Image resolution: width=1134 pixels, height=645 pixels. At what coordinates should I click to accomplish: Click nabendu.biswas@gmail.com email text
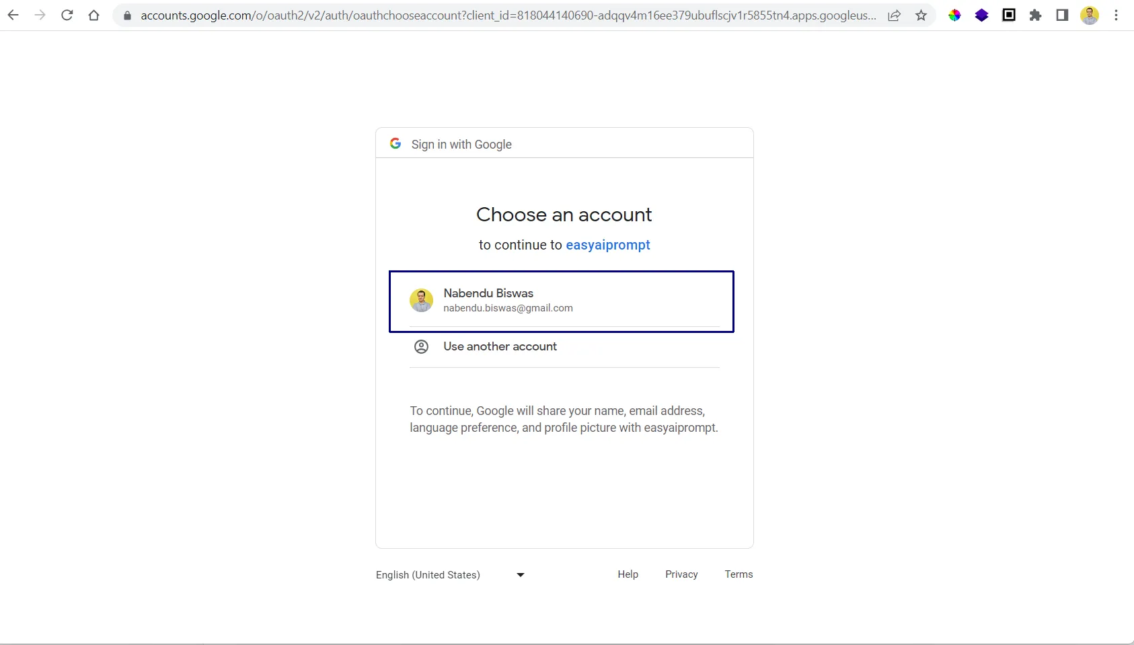click(508, 308)
